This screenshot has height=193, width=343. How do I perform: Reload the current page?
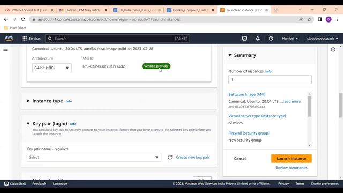23,19
